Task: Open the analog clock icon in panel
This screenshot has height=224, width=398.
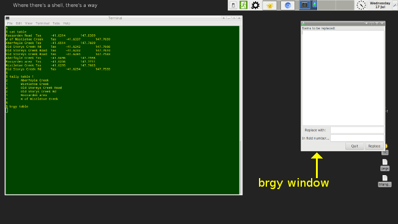Action: click(x=361, y=5)
